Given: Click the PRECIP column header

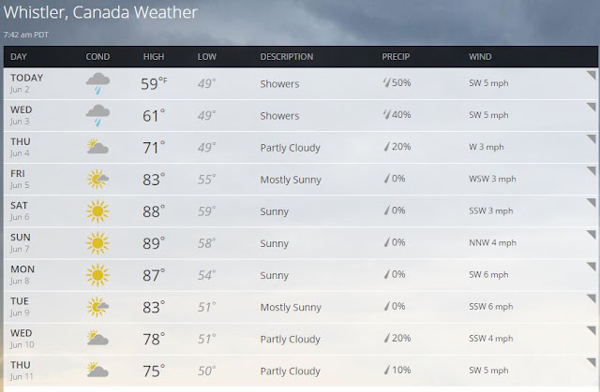Looking at the screenshot, I should click(x=396, y=57).
